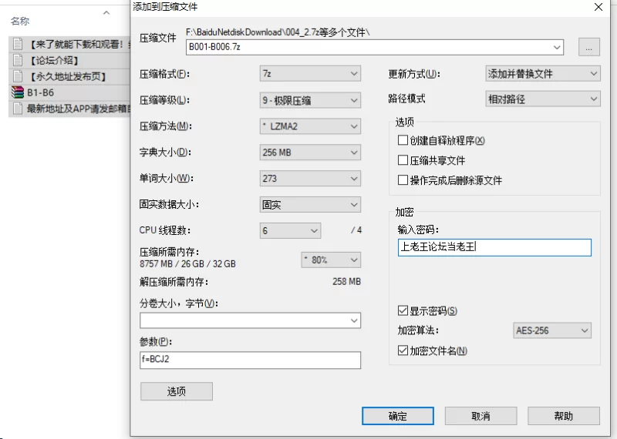This screenshot has height=439, width=617.
Task: Click the 取消 button
Action: (480, 416)
